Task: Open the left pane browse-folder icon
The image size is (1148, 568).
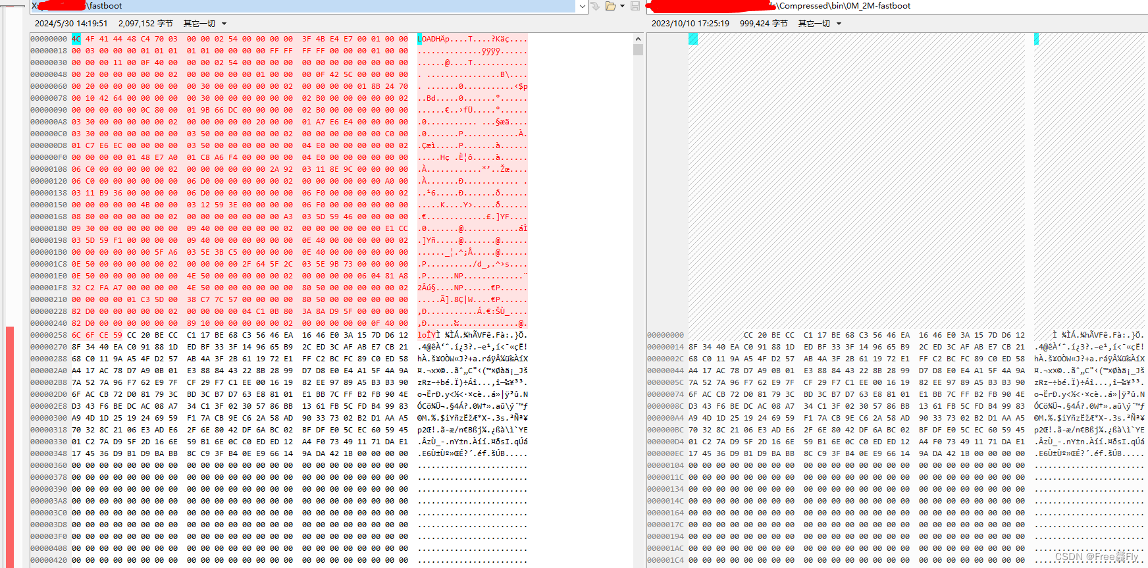Action: (610, 6)
